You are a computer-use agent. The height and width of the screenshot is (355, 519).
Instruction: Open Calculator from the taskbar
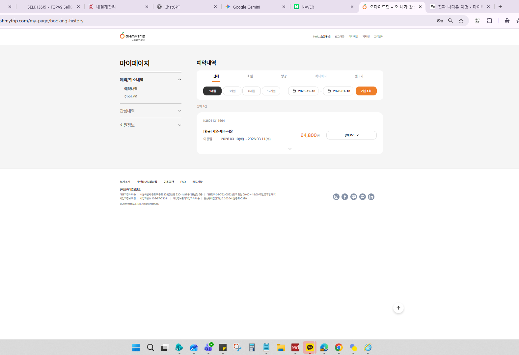coord(252,347)
